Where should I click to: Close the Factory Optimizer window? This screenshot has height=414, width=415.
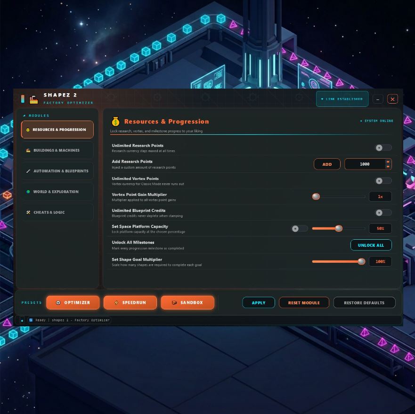pos(392,99)
